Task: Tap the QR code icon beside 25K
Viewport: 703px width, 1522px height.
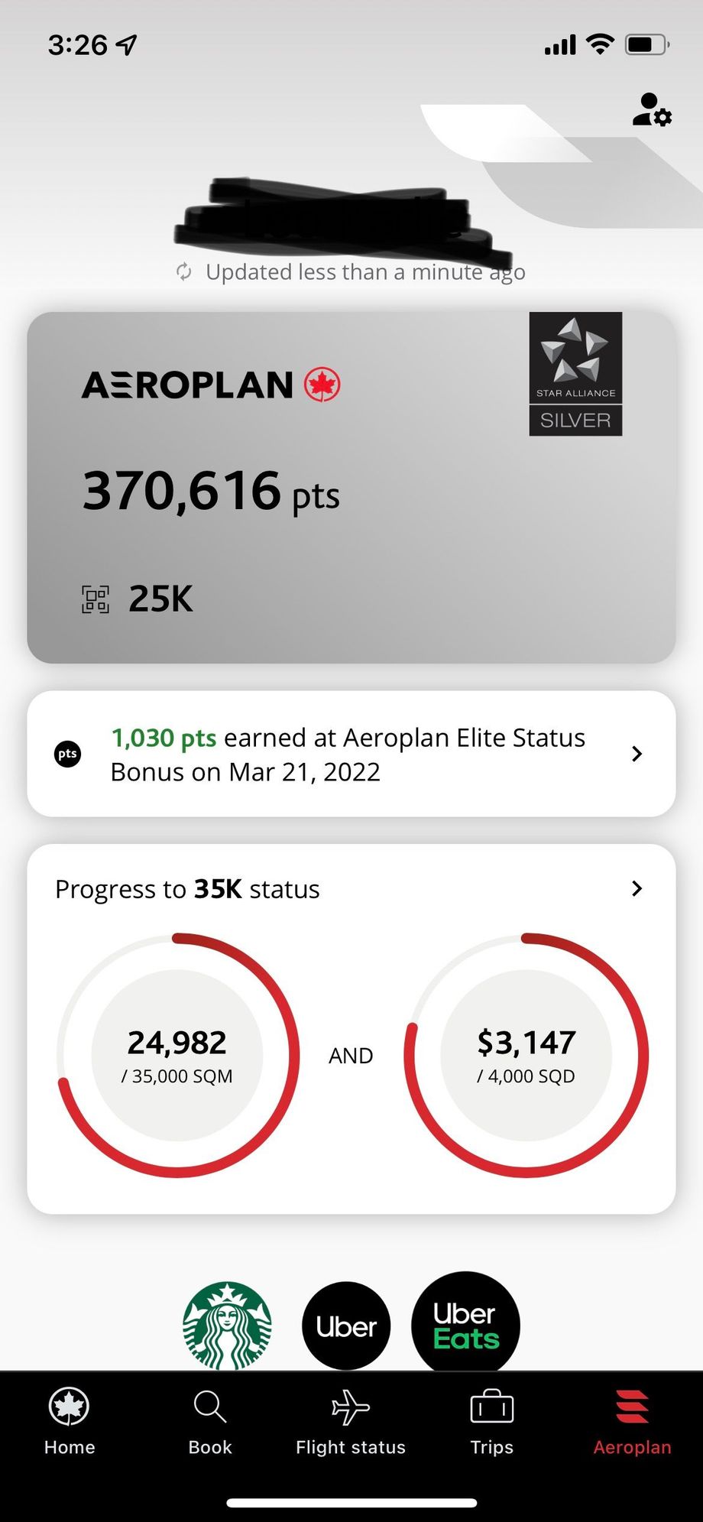Action: coord(96,599)
